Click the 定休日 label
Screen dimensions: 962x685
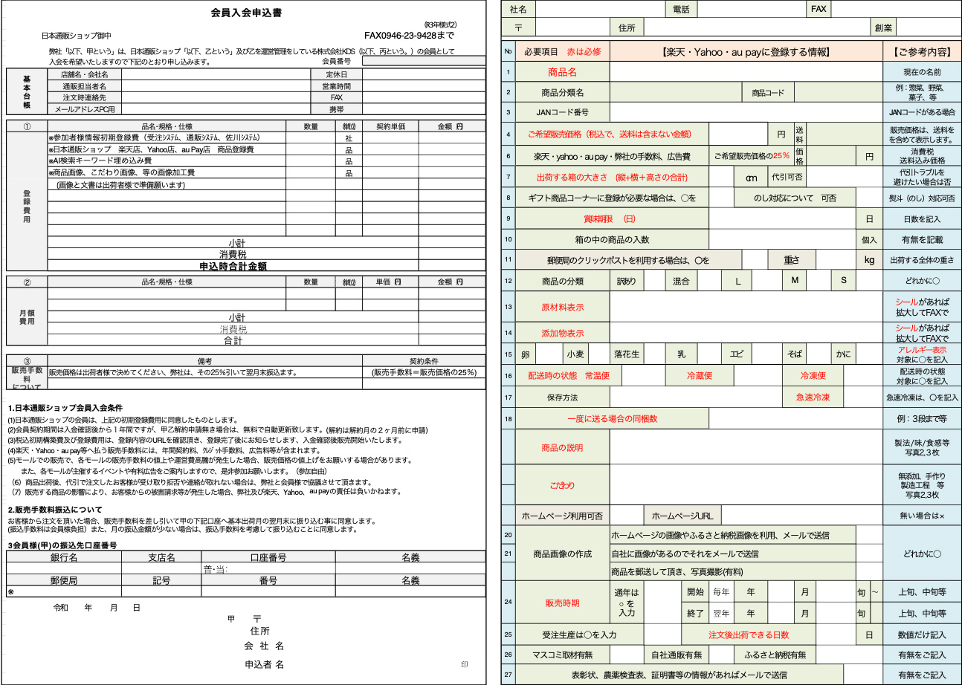336,74
